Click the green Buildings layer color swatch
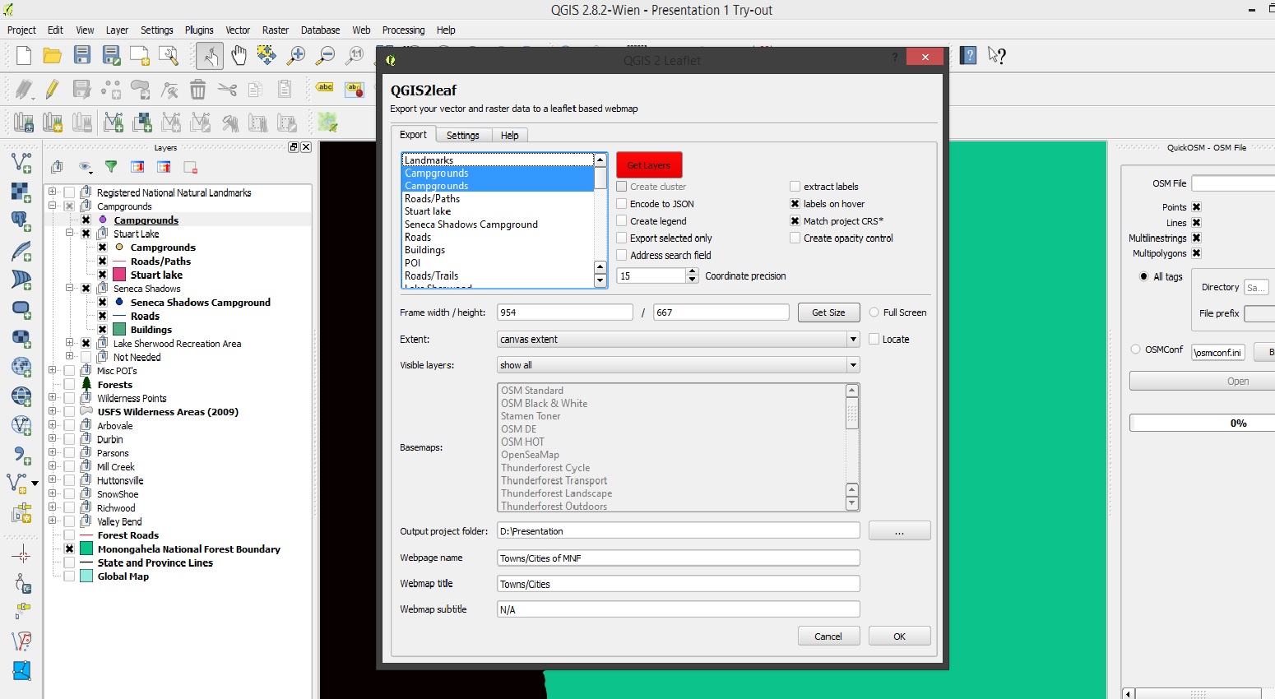This screenshot has height=699, width=1275. click(119, 330)
